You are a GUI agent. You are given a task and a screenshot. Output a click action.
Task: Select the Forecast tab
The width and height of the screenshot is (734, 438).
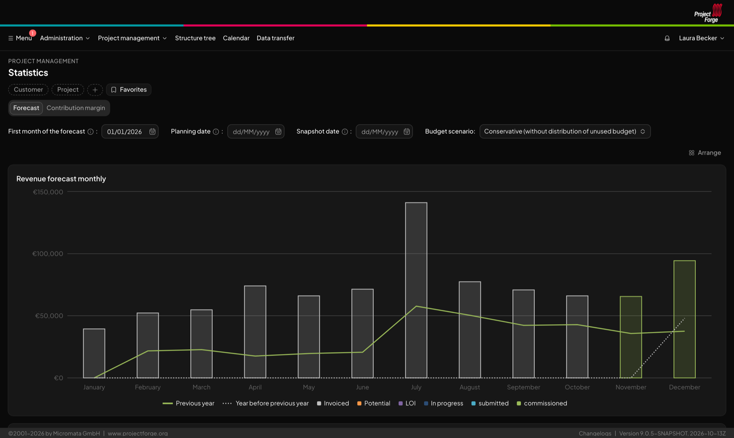pos(26,108)
